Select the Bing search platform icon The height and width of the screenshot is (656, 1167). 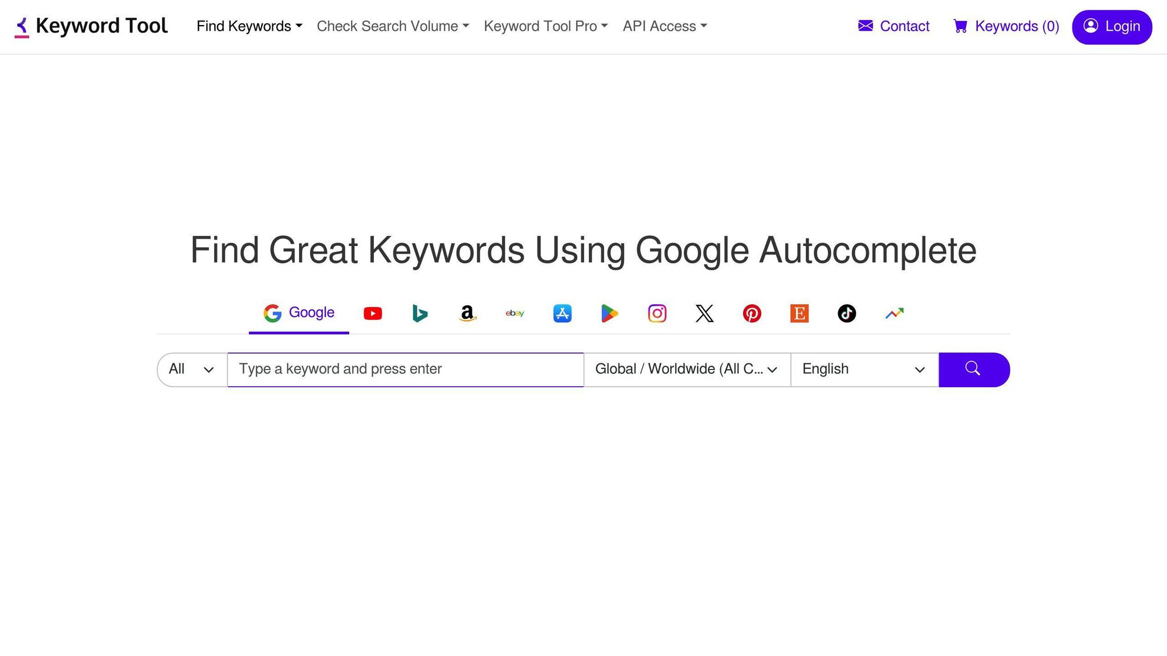coord(420,313)
